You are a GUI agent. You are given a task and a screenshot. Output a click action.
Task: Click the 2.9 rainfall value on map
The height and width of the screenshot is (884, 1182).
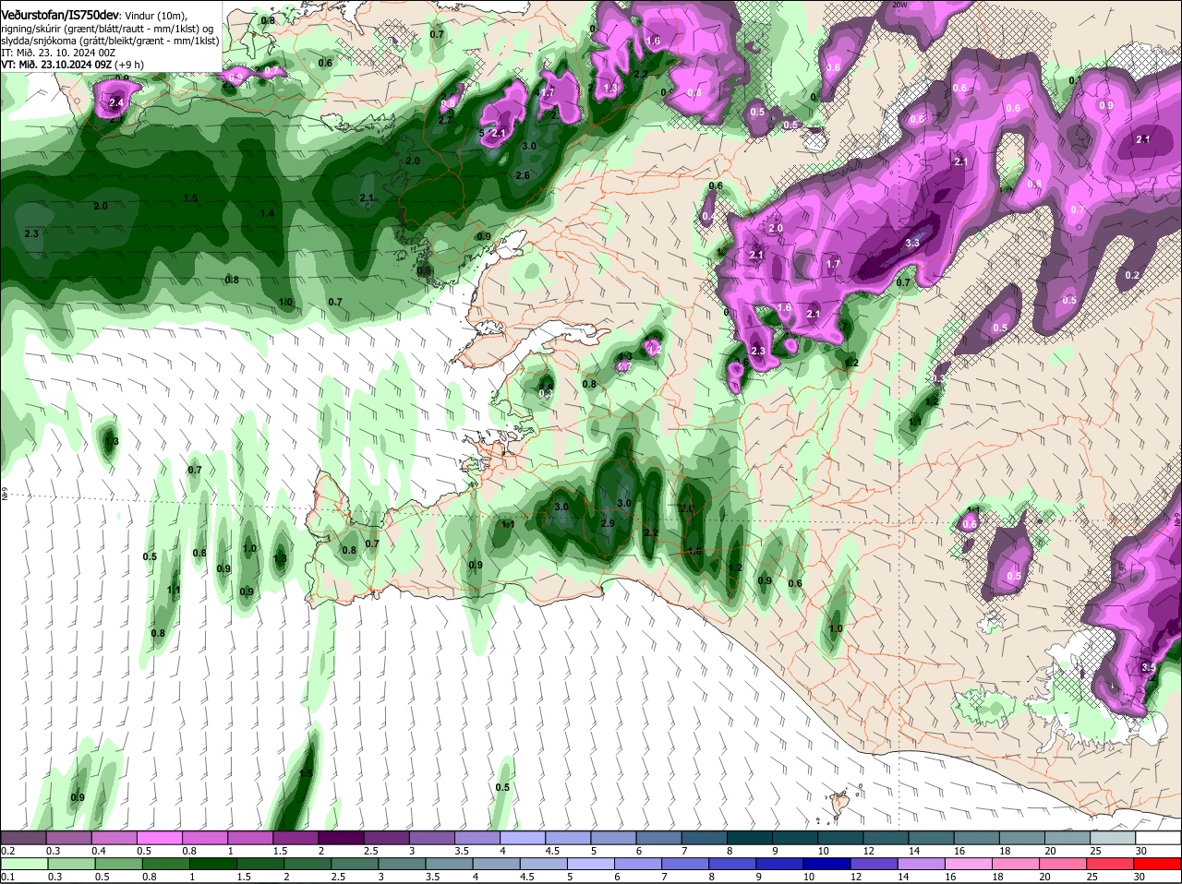608,523
